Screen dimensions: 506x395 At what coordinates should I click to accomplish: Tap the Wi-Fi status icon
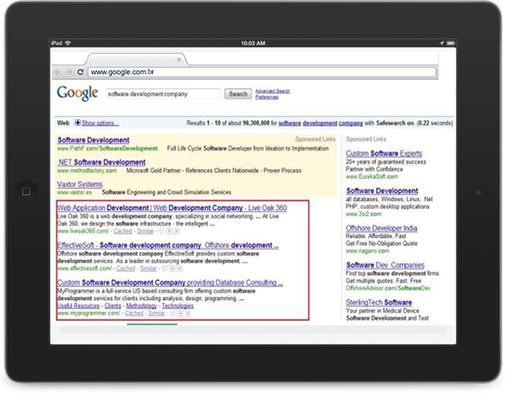tap(68, 43)
